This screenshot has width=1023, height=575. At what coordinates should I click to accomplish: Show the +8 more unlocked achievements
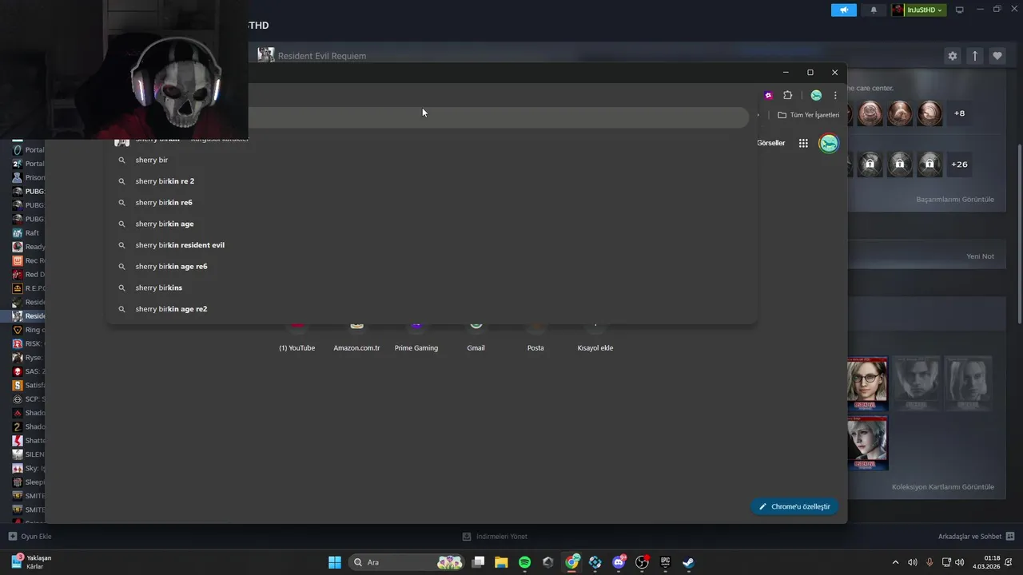click(x=959, y=113)
